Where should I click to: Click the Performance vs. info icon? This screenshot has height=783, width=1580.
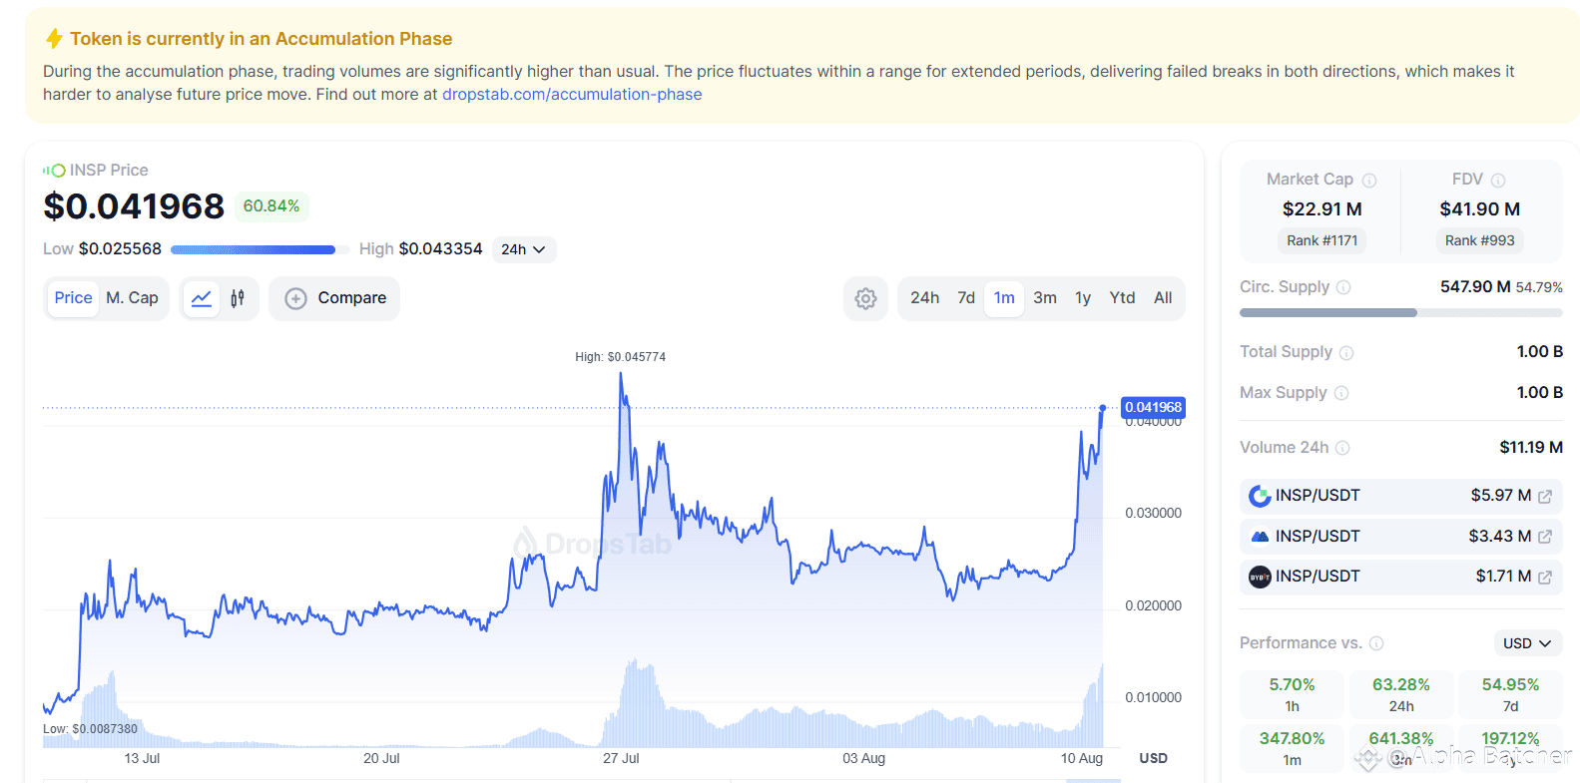click(x=1376, y=643)
